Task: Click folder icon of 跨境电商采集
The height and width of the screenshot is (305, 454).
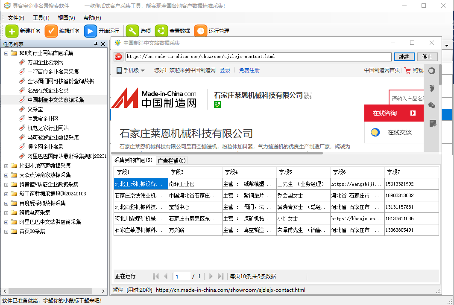Action: (x=14, y=212)
